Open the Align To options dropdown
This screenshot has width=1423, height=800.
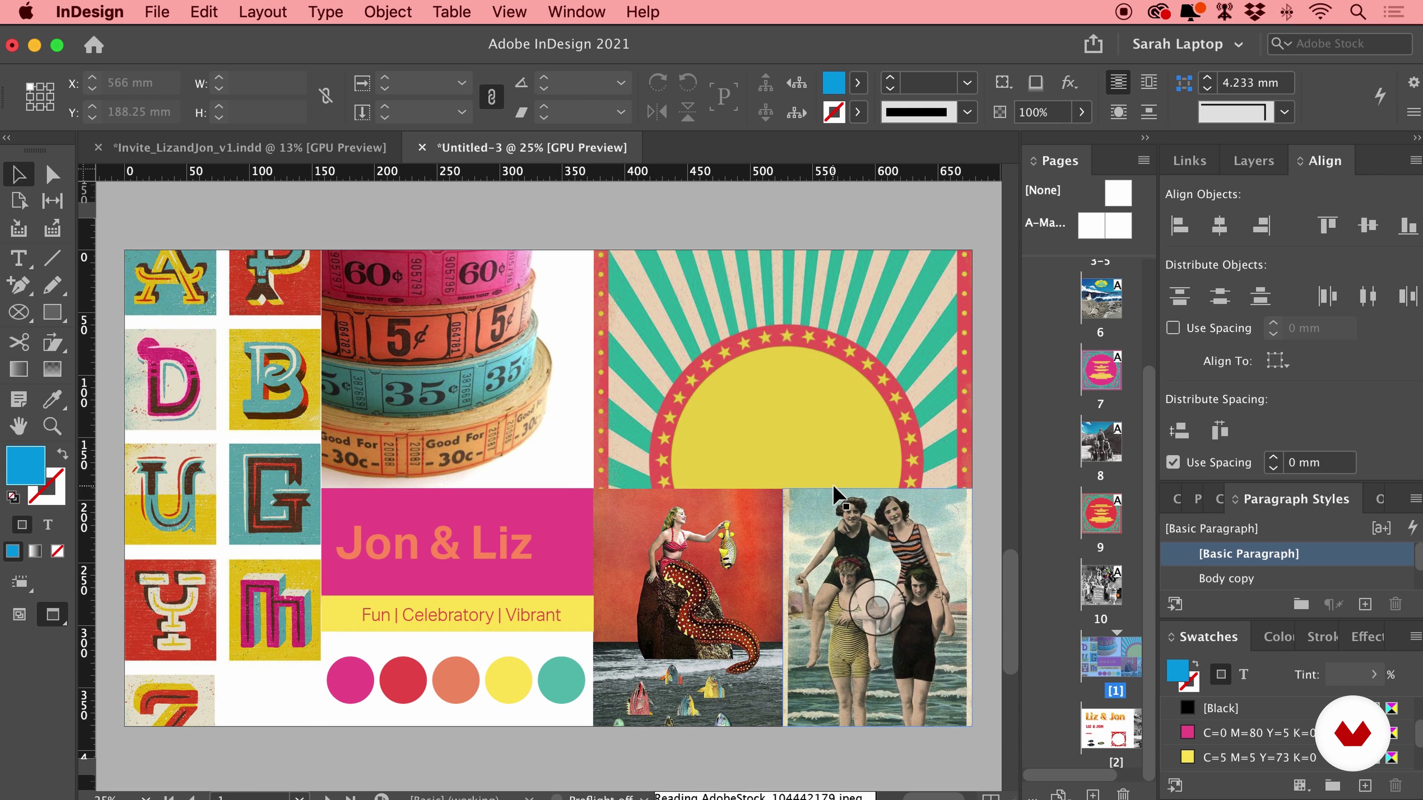pos(1278,360)
